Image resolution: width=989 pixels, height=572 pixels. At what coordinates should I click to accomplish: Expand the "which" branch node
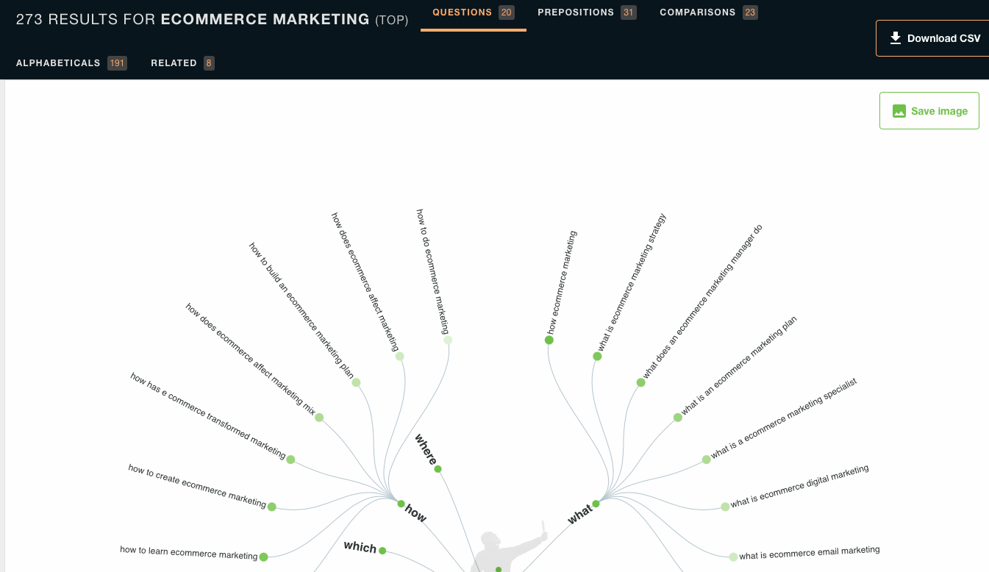[x=382, y=551]
